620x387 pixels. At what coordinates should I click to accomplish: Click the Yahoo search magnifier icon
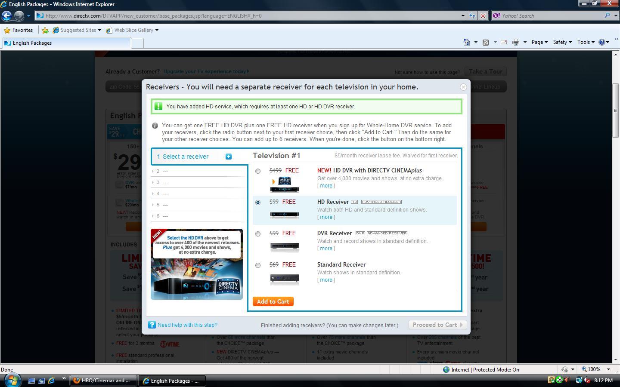tap(608, 15)
